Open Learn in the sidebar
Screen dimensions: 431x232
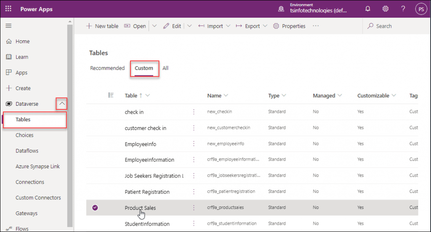click(22, 57)
